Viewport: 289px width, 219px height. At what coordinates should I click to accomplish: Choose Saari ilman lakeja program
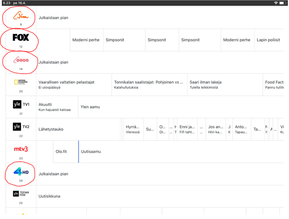(224, 85)
